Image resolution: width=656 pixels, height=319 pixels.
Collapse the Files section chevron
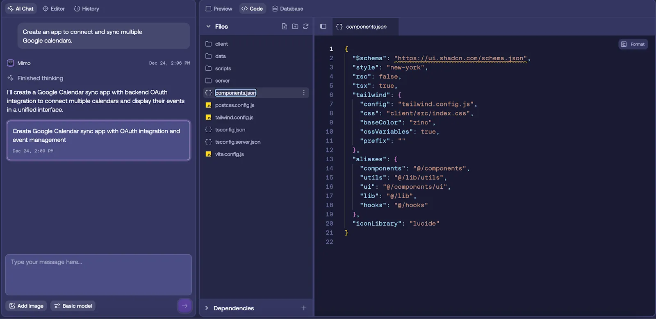click(x=208, y=26)
